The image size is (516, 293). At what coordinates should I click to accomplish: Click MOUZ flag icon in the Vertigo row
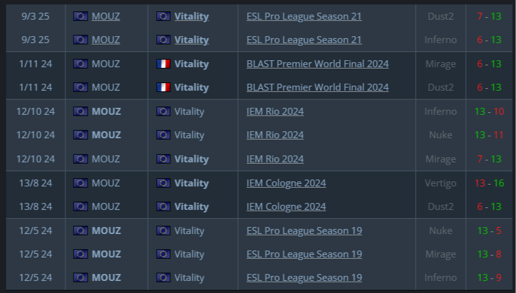click(x=81, y=183)
